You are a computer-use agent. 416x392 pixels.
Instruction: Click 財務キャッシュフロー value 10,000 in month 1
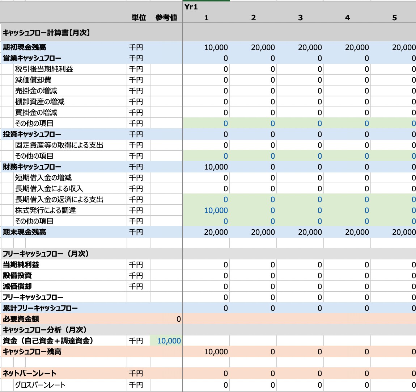pos(216,167)
